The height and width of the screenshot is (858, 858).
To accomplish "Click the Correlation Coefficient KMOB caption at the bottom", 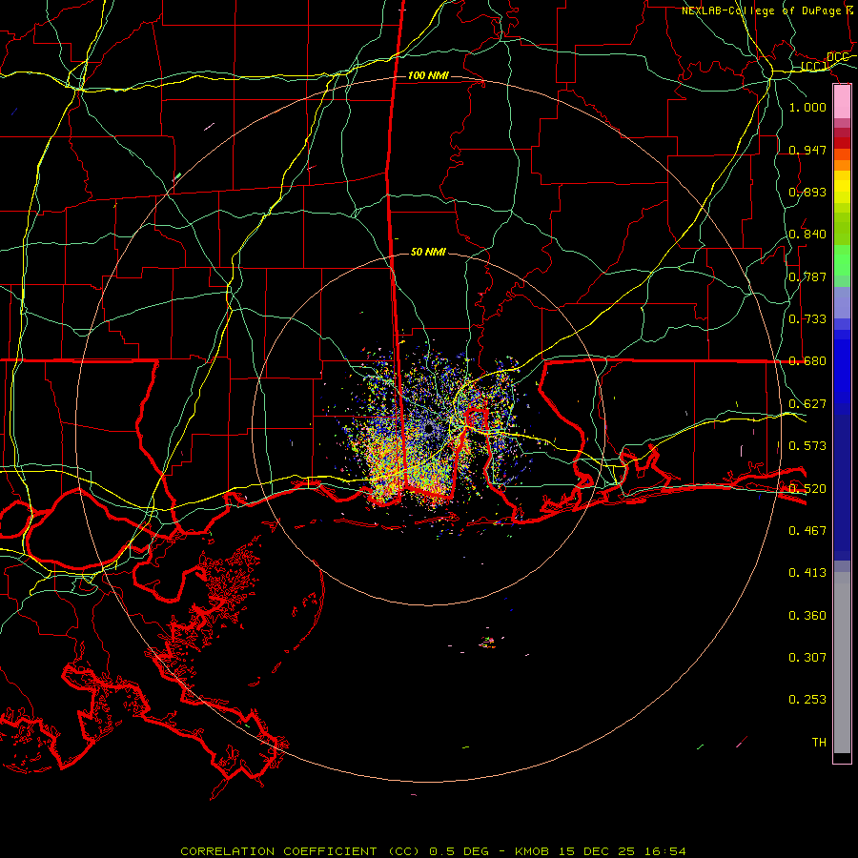I will coord(433,851).
